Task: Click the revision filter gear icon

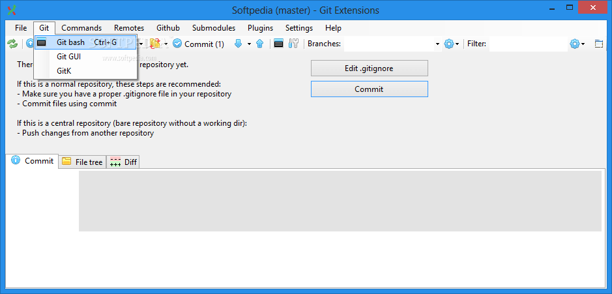Action: pyautogui.click(x=574, y=44)
